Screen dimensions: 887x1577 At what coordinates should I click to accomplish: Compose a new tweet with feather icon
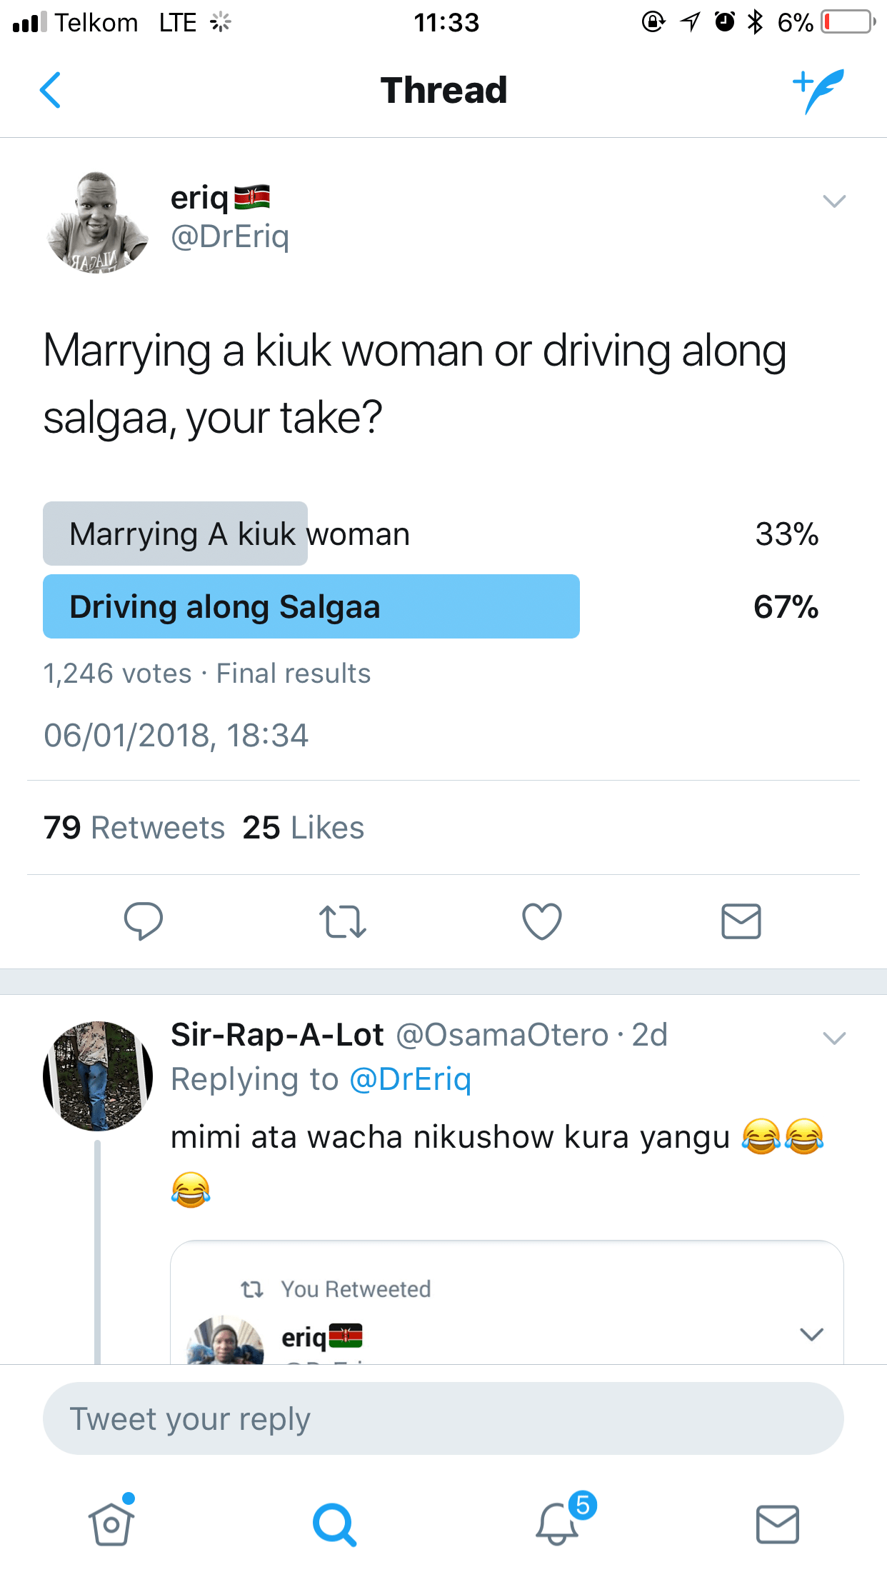click(819, 91)
